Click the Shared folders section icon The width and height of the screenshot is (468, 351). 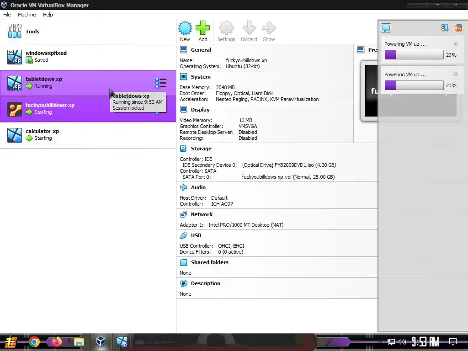tap(183, 262)
